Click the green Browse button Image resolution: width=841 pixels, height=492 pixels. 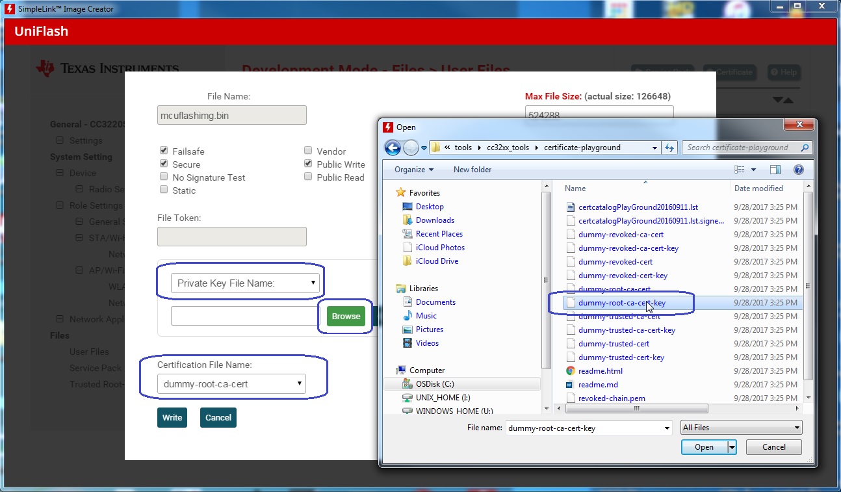[x=346, y=317]
